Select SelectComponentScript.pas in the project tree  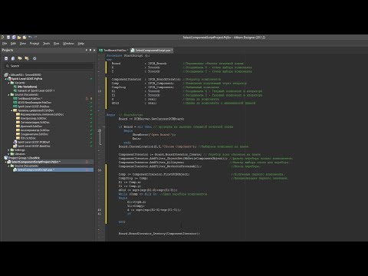[x=35, y=169]
